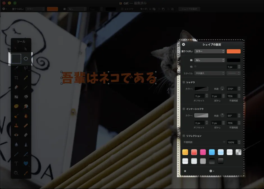This screenshot has height=189, width=264.
Task: Open the gear menu in top toolbar
Action: (x=4, y=9)
